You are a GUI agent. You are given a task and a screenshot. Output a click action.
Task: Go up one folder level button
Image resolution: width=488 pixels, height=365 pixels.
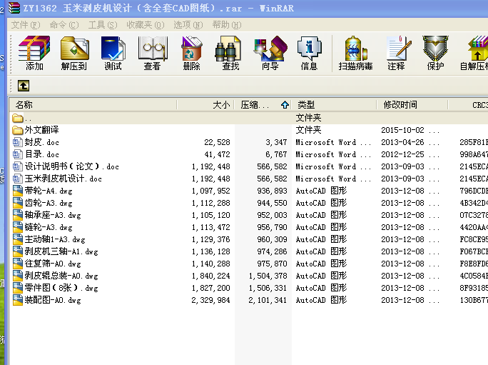pyautogui.click(x=24, y=86)
